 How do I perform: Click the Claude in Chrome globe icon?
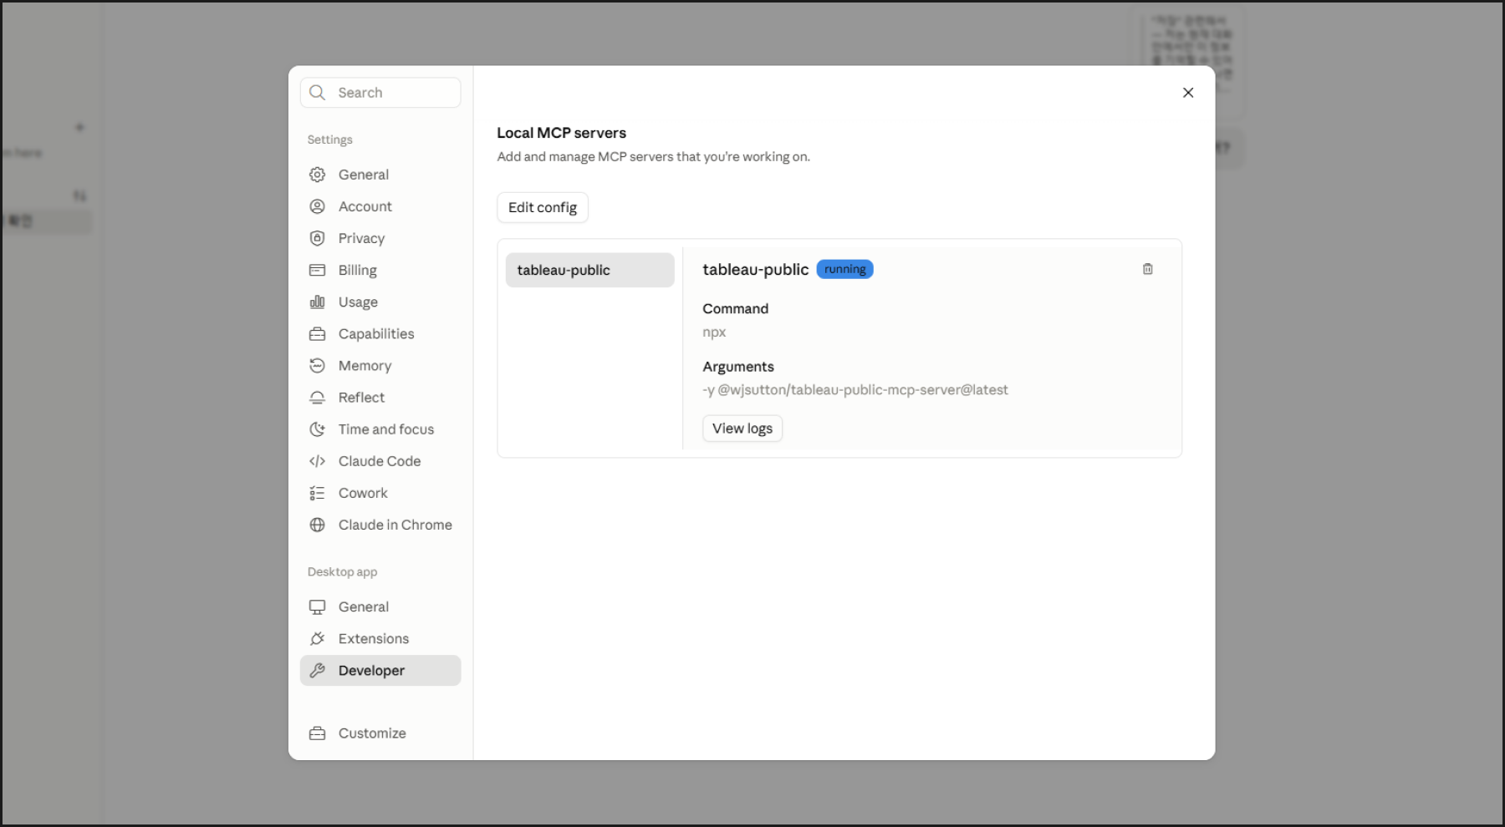[318, 525]
